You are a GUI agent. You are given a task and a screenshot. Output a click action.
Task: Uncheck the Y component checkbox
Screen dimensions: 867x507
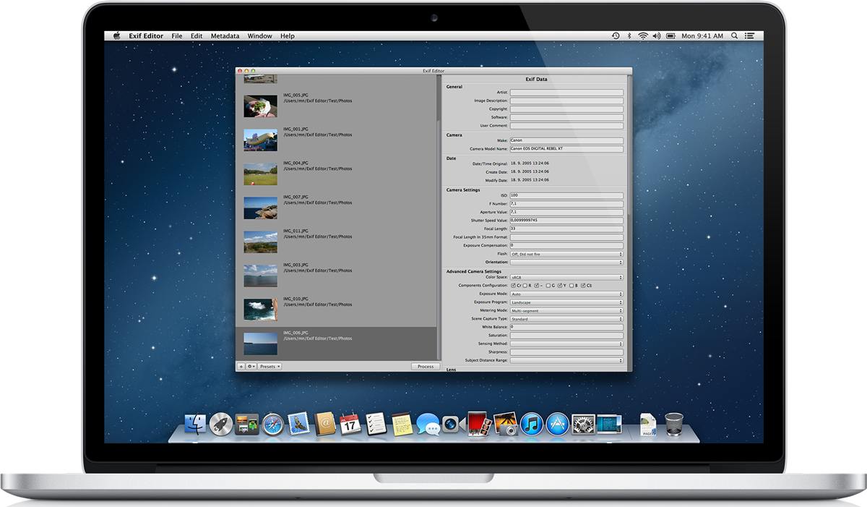(560, 286)
